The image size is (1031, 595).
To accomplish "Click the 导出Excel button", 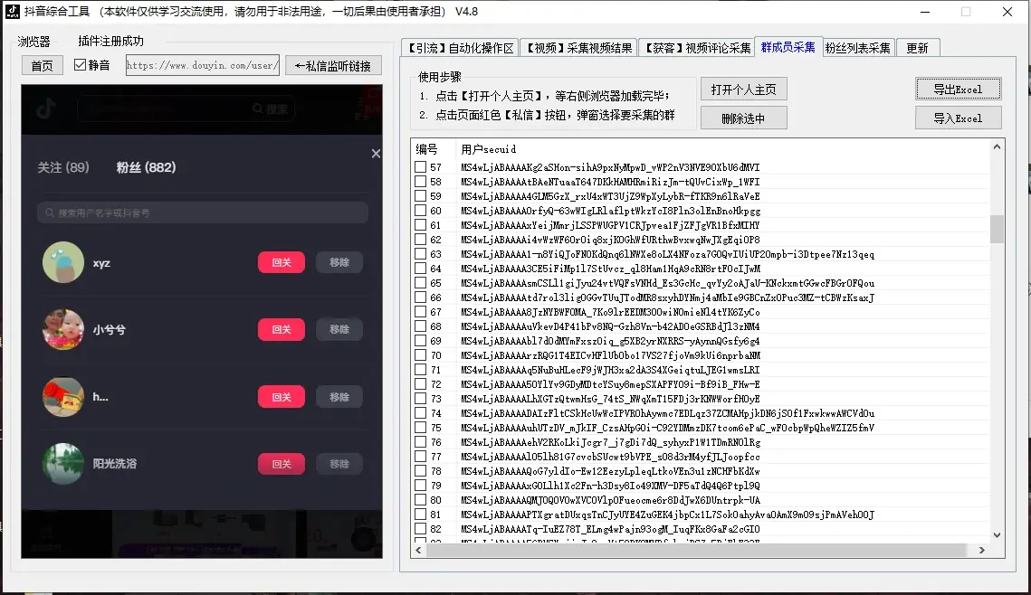I will click(x=958, y=90).
